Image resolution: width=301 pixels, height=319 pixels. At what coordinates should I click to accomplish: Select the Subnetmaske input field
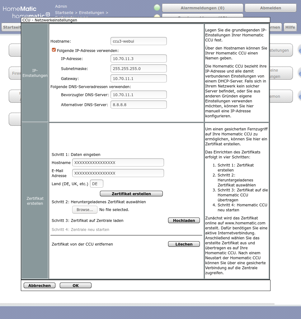click(x=139, y=68)
